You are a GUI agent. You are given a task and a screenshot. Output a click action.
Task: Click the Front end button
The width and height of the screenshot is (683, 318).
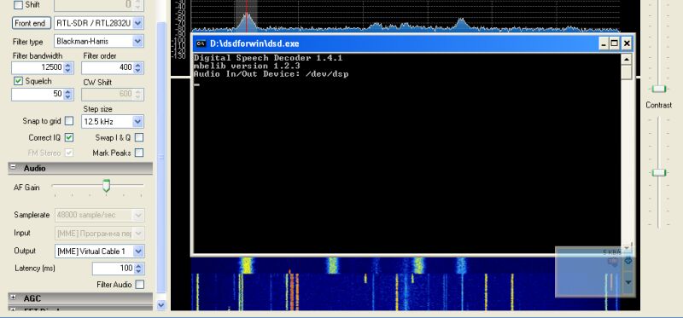point(32,23)
